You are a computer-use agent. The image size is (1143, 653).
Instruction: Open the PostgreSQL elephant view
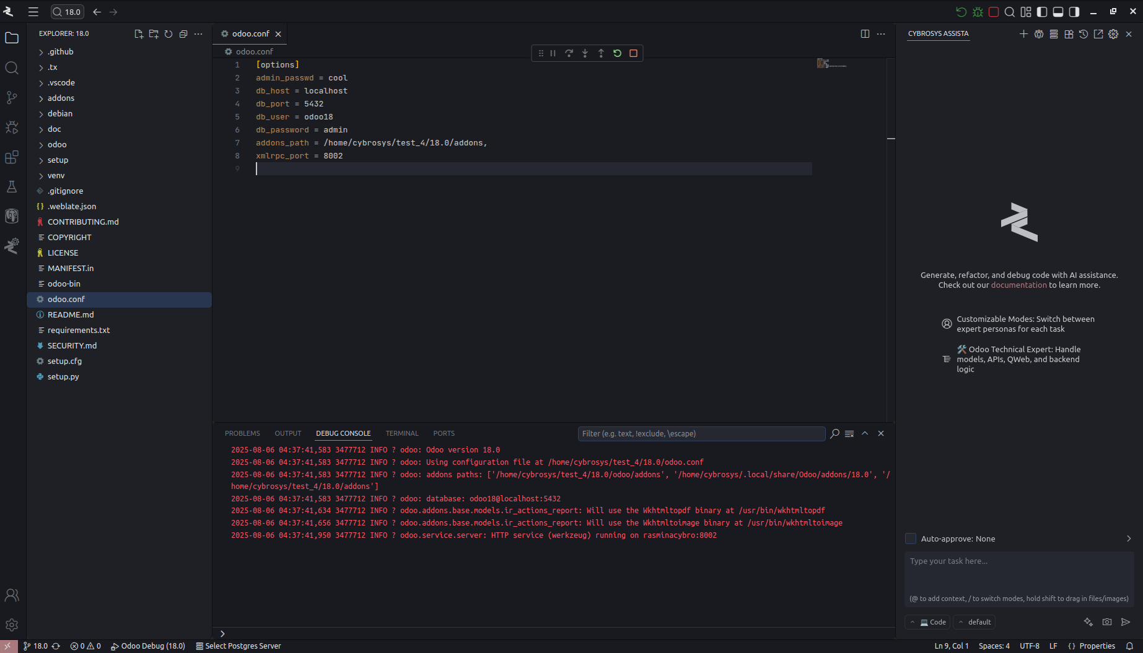click(12, 216)
